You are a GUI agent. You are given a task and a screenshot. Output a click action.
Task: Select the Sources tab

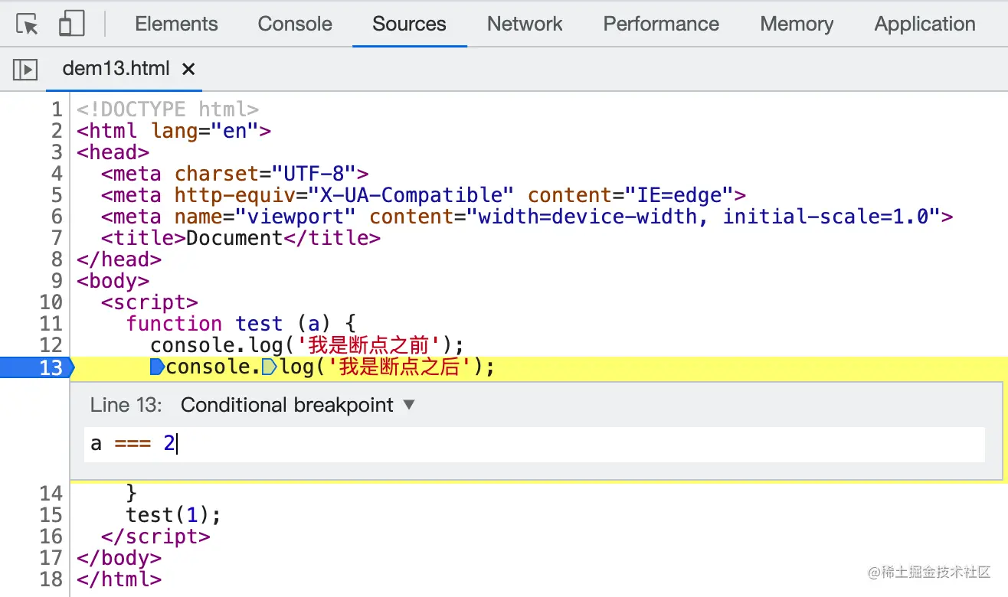(409, 24)
